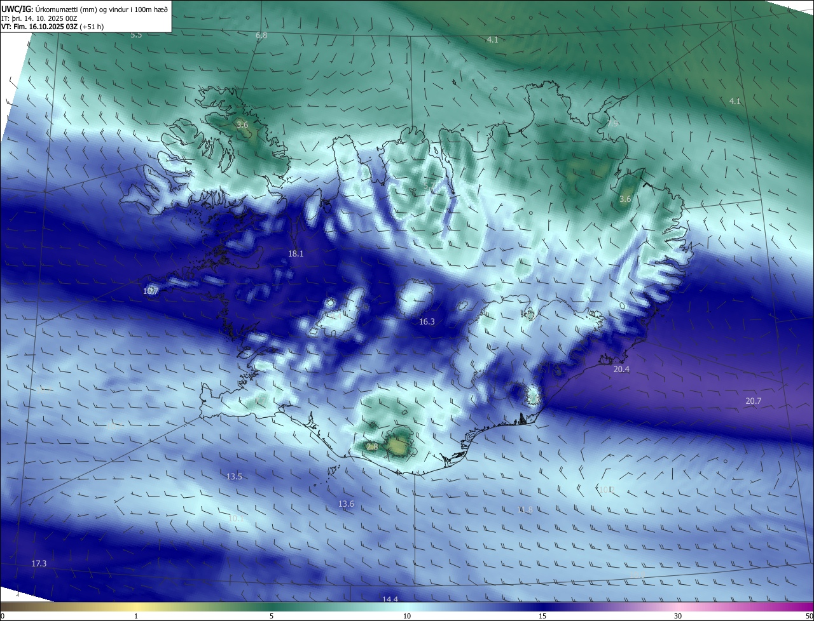Click the value label 17.3 on the map
Image resolution: width=814 pixels, height=621 pixels.
(x=39, y=563)
